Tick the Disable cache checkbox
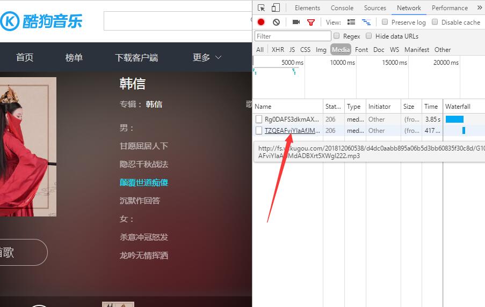Screen dimensions: 485x307 pyautogui.click(x=435, y=21)
